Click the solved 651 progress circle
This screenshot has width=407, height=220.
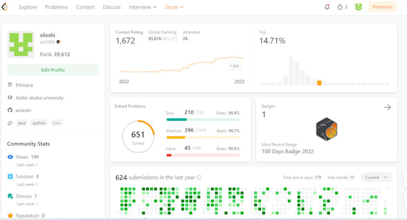tap(138, 136)
